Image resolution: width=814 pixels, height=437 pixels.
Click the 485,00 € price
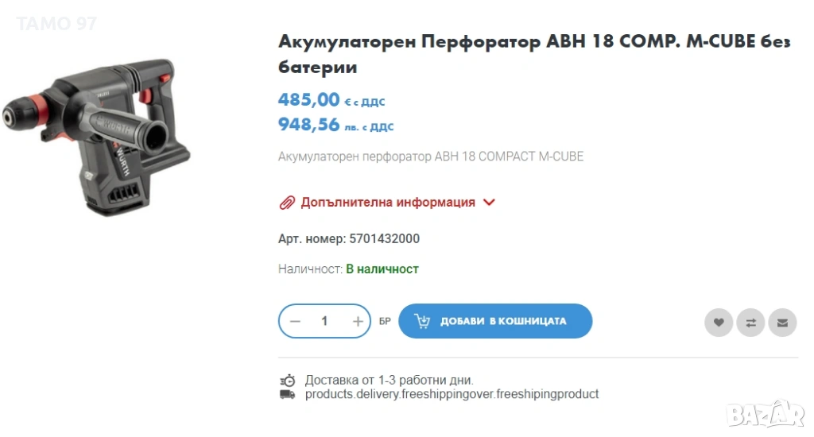click(308, 100)
